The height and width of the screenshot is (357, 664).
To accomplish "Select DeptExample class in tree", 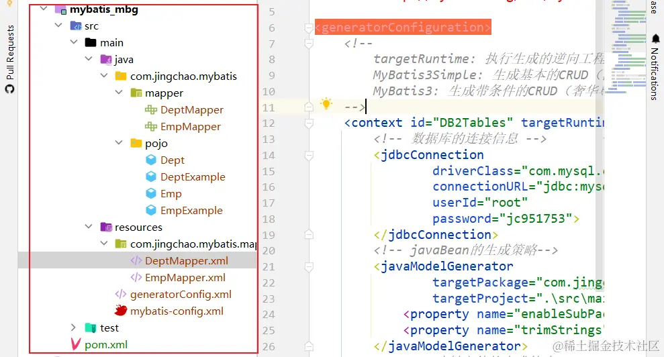I will pyautogui.click(x=193, y=176).
